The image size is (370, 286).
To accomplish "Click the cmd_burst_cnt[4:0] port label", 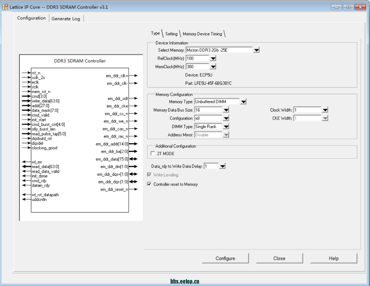I will (x=48, y=124).
